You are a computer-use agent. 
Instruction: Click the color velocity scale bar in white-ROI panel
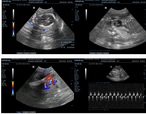(13, 29)
